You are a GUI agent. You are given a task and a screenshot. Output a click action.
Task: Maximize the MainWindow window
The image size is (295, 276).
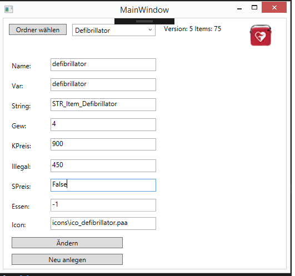click(x=254, y=8)
